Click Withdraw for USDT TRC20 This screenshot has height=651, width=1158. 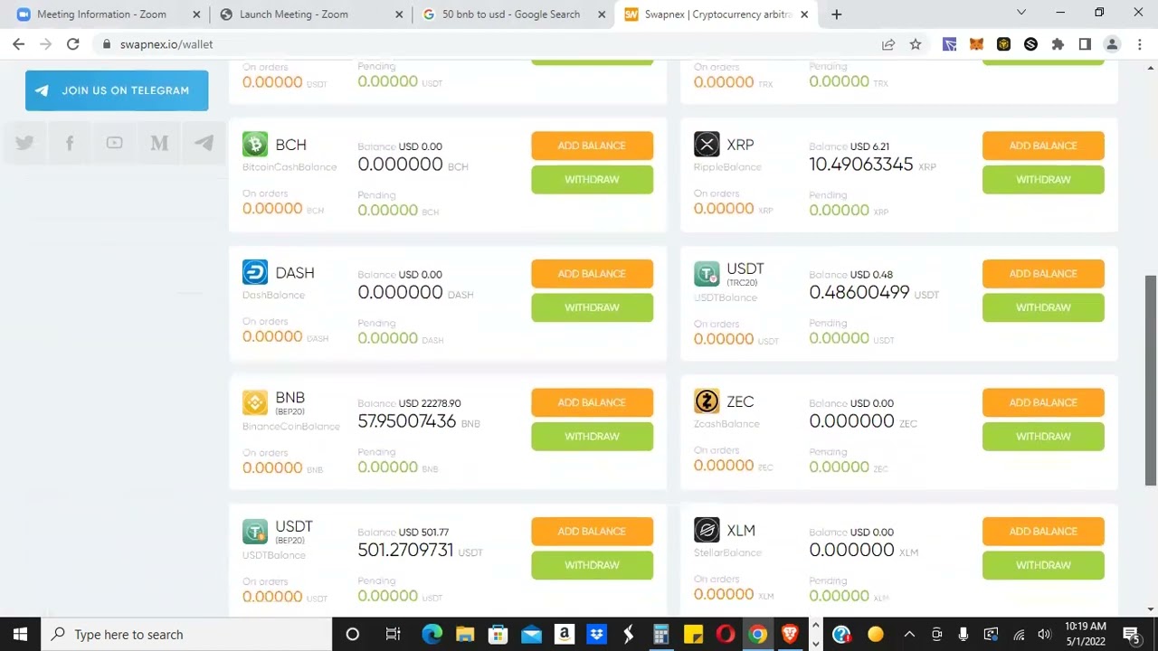point(1043,307)
